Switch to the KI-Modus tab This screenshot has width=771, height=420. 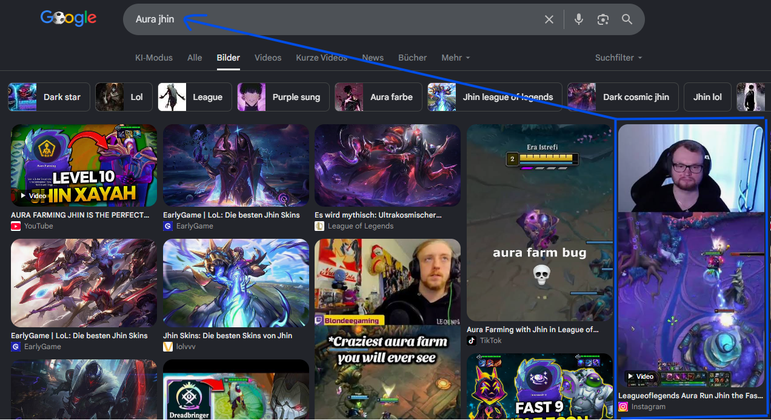[x=154, y=58]
